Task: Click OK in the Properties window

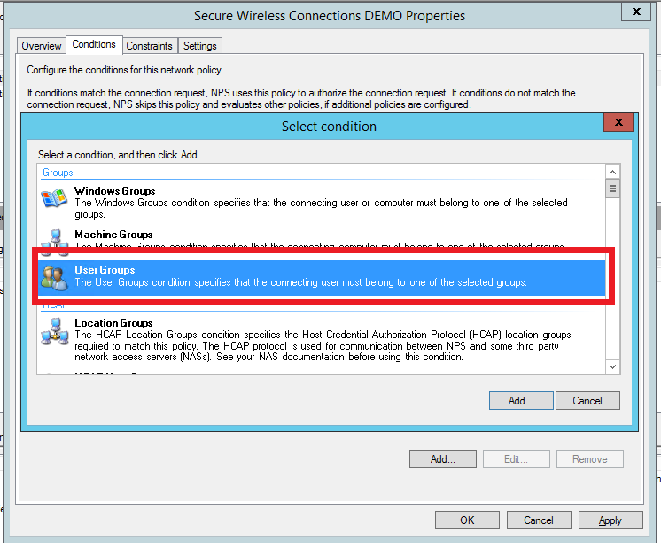Action: click(467, 520)
